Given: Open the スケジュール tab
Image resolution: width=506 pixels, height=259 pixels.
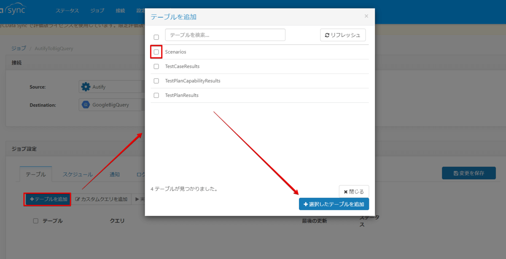Looking at the screenshot, I should 78,174.
